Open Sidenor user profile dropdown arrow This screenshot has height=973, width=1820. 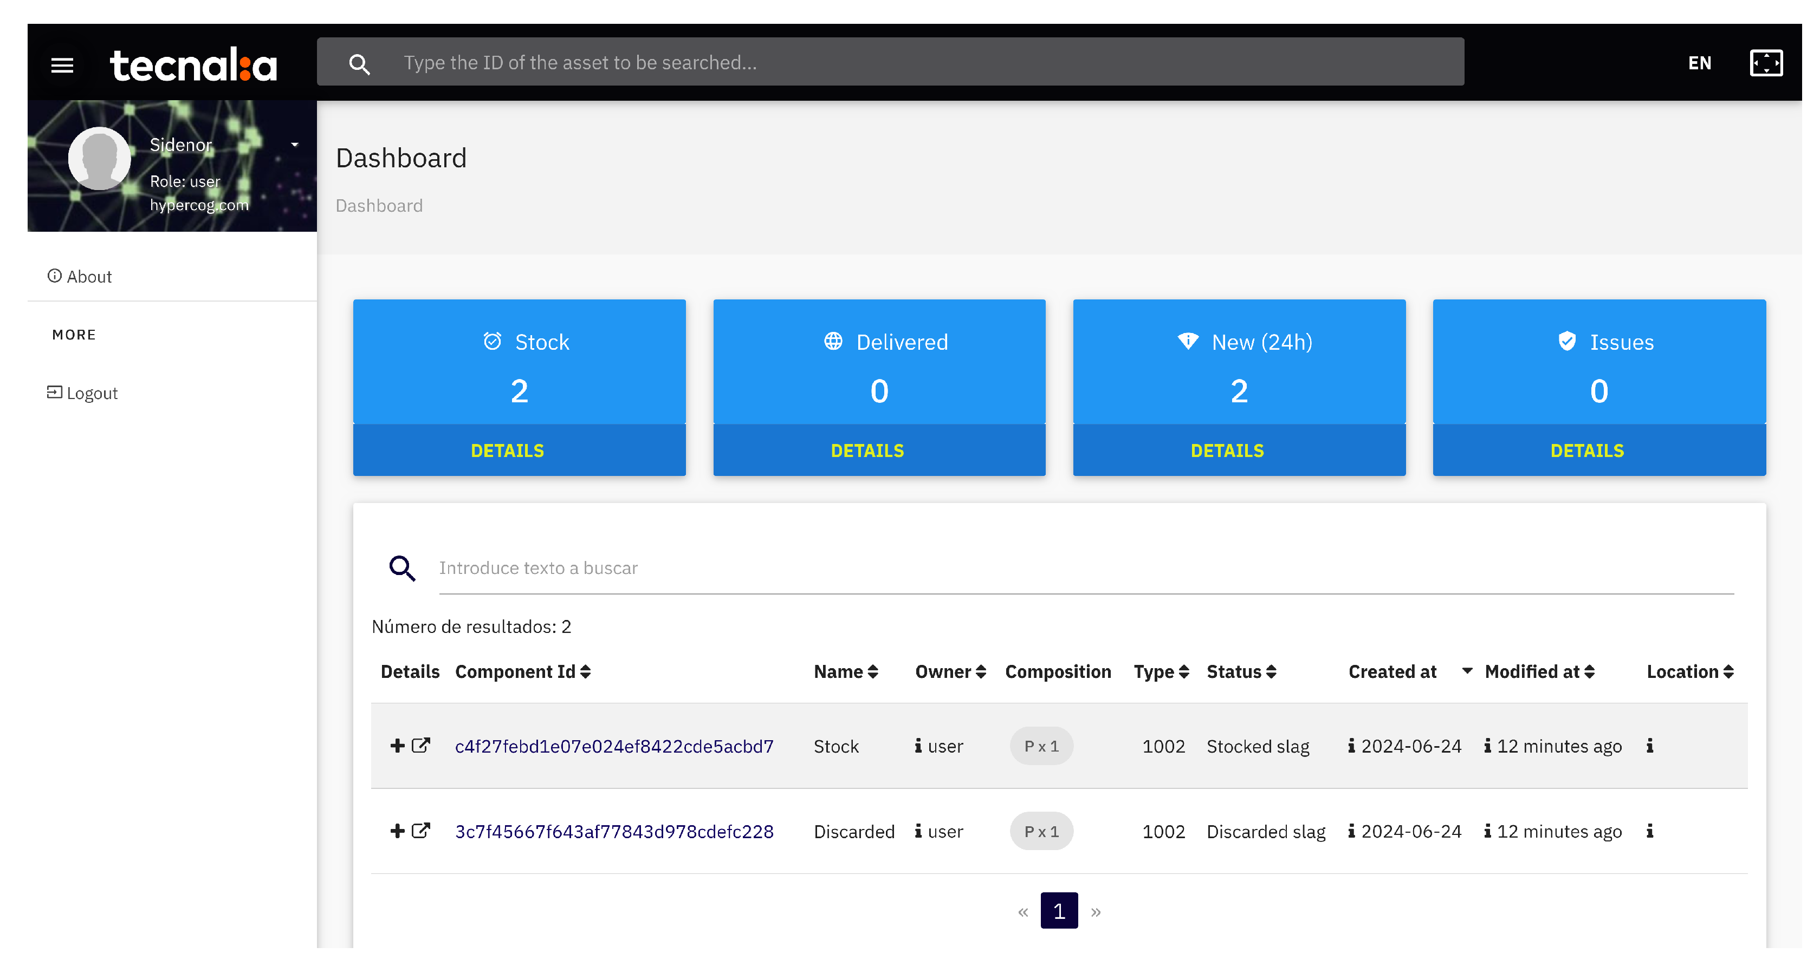(295, 144)
